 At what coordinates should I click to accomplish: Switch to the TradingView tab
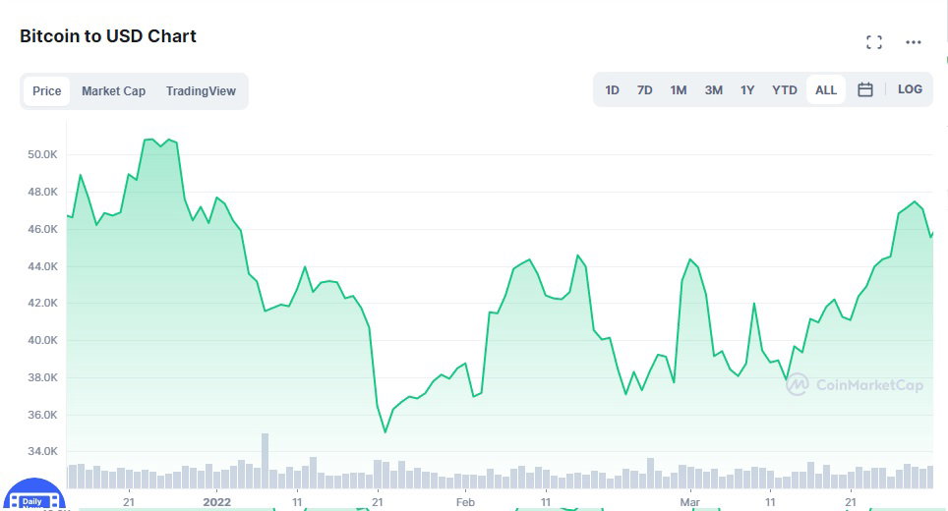(x=201, y=91)
